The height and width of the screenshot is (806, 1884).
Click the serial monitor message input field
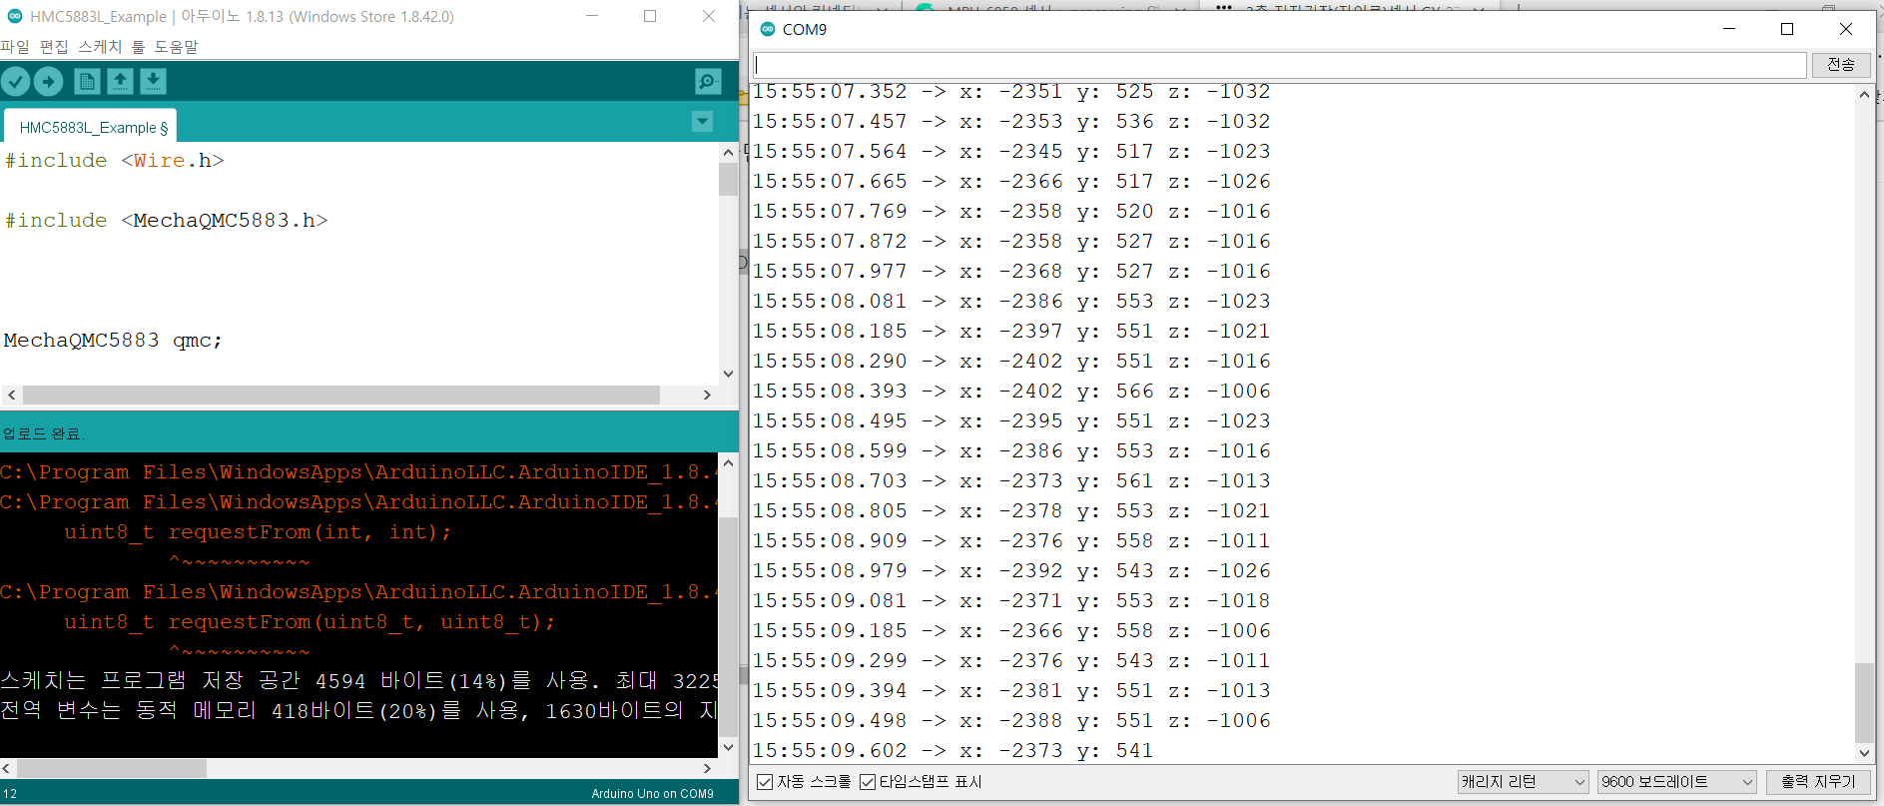coord(1280,65)
